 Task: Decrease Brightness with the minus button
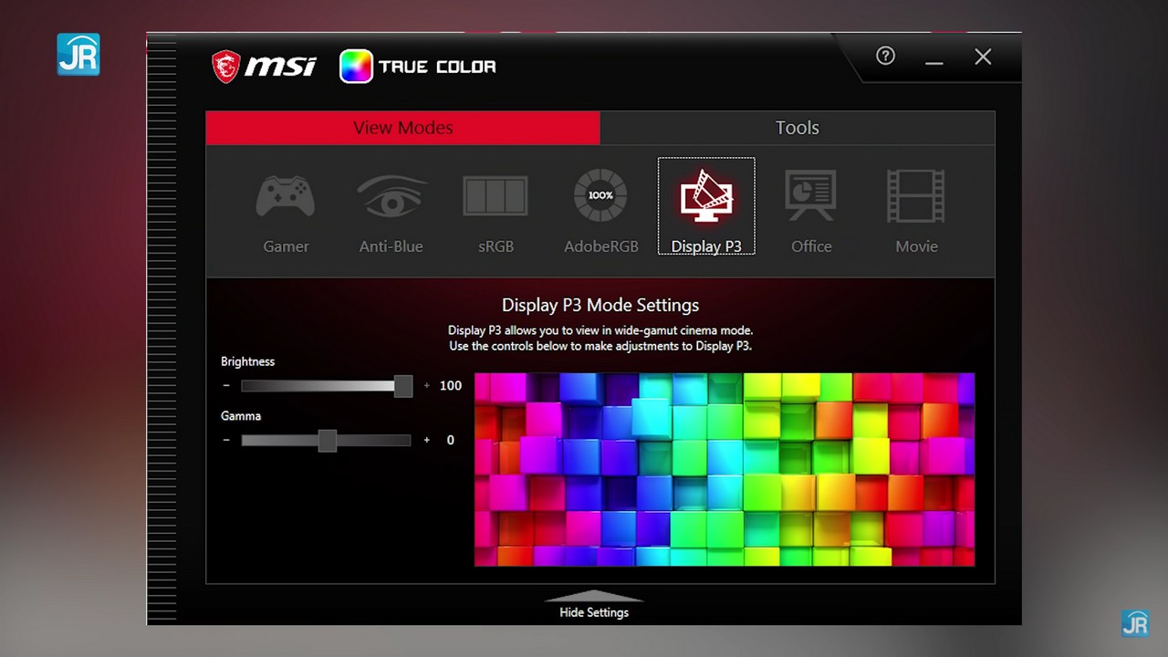pos(226,386)
